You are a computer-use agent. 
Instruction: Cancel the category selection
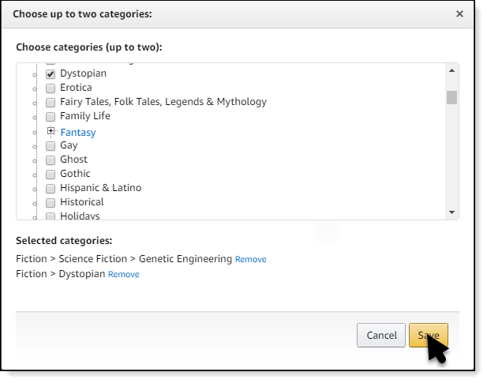click(x=381, y=335)
